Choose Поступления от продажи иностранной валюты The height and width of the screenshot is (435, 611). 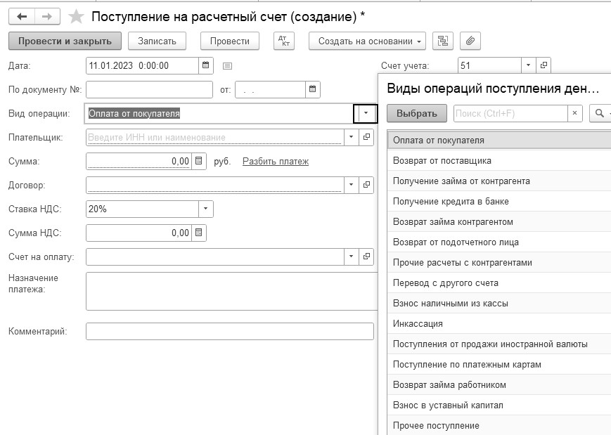coord(499,344)
